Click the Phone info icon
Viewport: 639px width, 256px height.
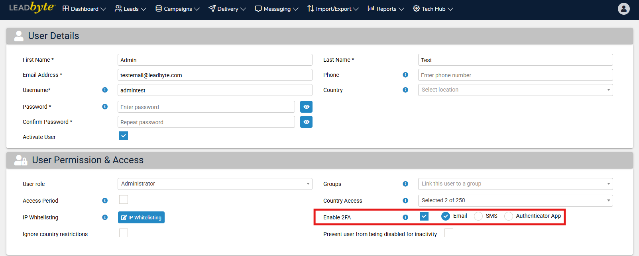pyautogui.click(x=405, y=75)
